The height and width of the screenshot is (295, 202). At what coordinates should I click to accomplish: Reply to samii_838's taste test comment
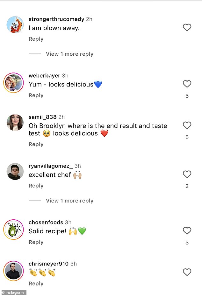pos(36,144)
